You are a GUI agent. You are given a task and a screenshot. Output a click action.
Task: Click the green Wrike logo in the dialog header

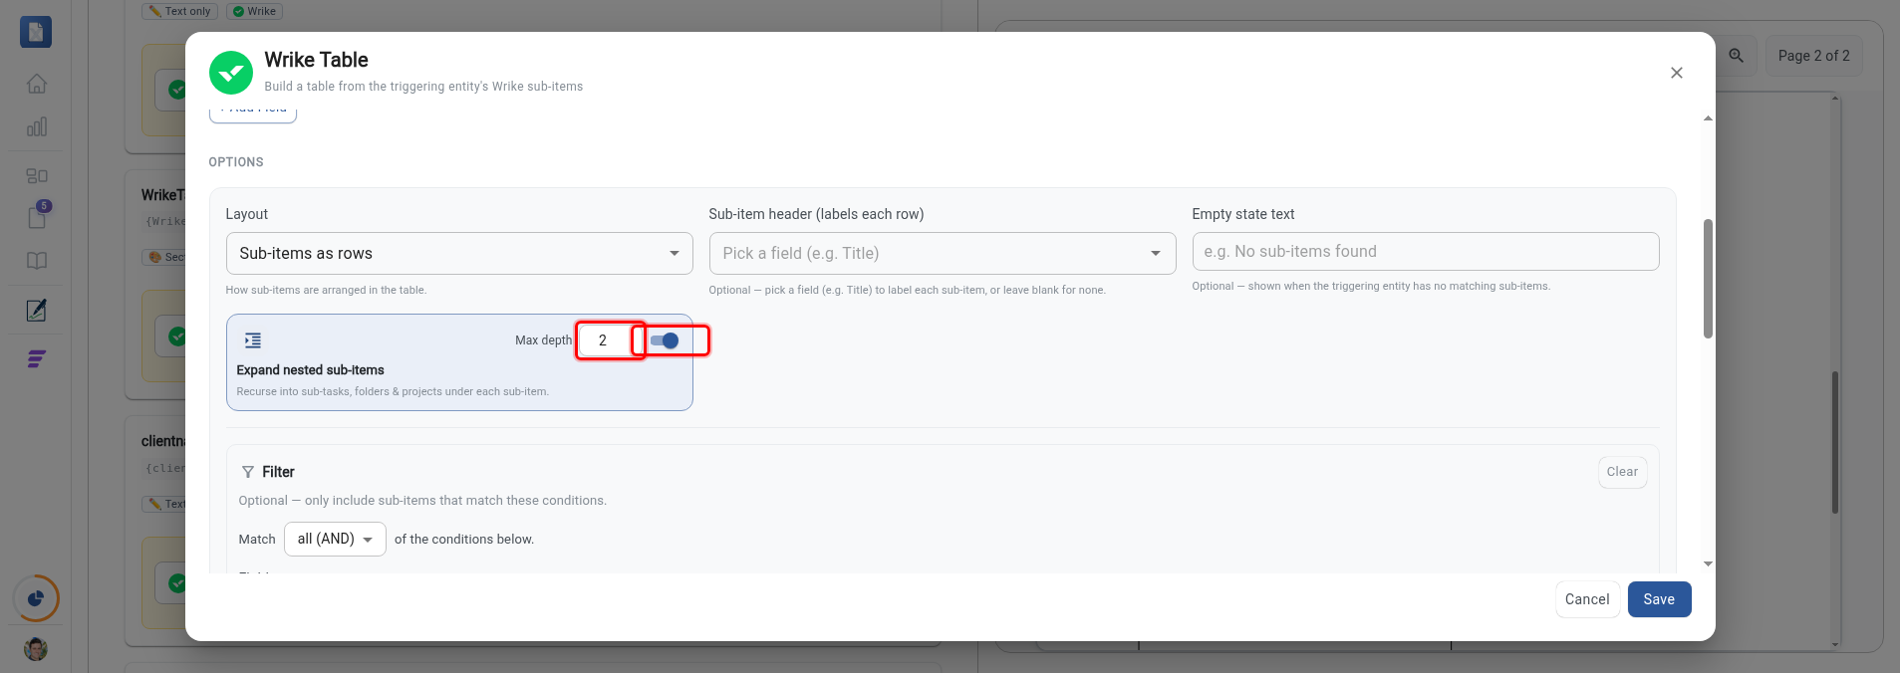pos(231,73)
